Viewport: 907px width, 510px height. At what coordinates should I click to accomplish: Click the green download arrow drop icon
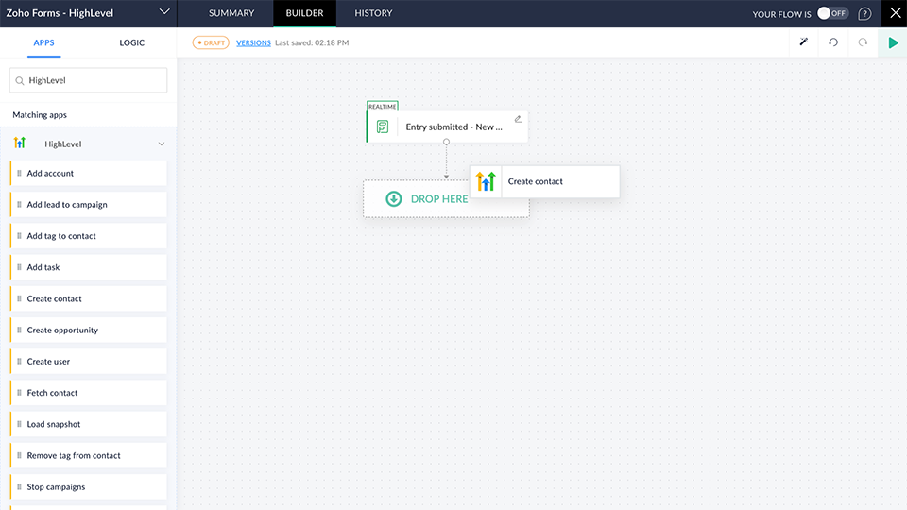pos(394,199)
